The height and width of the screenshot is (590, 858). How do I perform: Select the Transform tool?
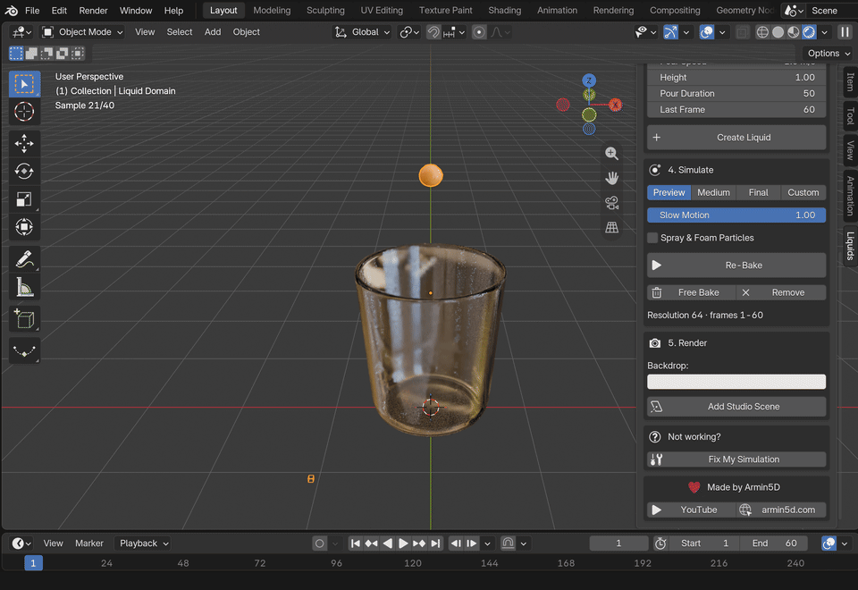24,226
